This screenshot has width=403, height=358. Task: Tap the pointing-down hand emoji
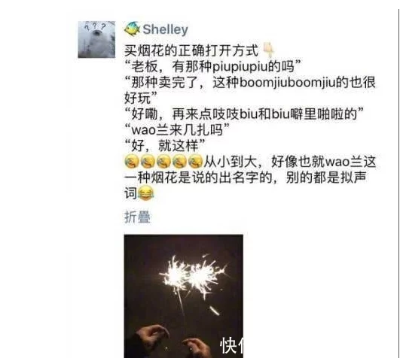coord(268,50)
